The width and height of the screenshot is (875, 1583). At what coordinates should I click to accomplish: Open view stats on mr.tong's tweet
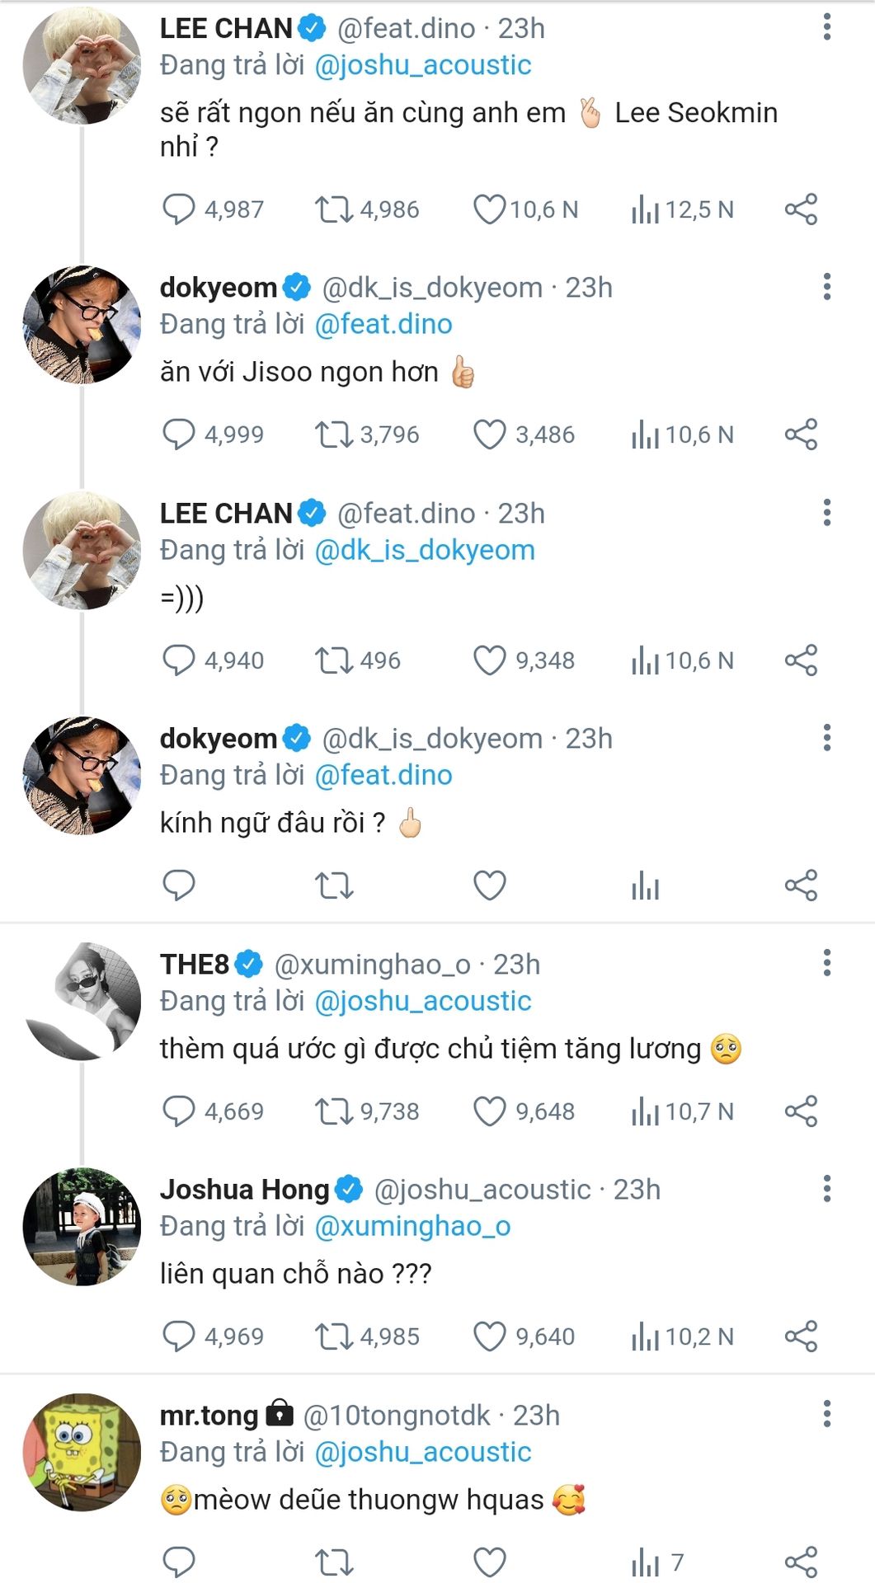click(645, 1562)
